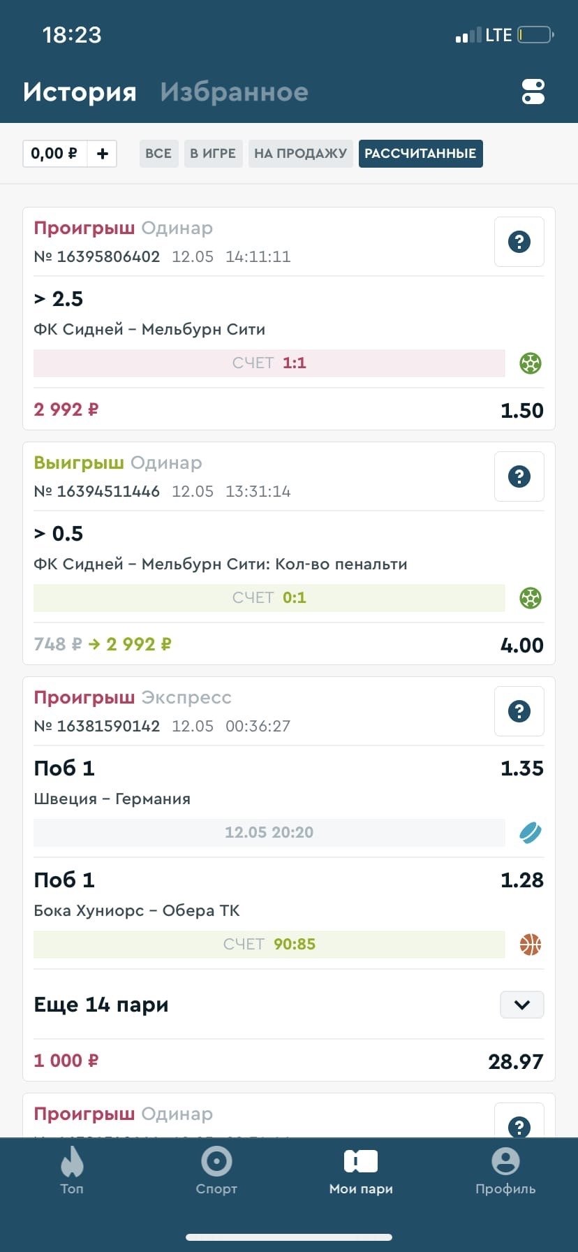Open help for bet № 16395806402
This screenshot has width=578, height=1252.
pos(519,242)
